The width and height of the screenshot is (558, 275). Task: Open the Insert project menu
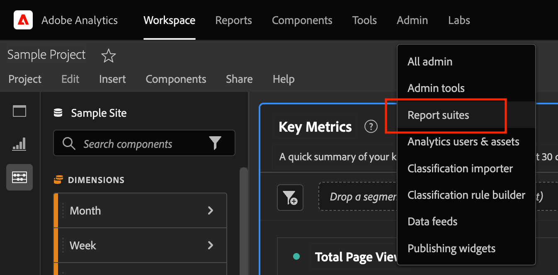click(112, 79)
